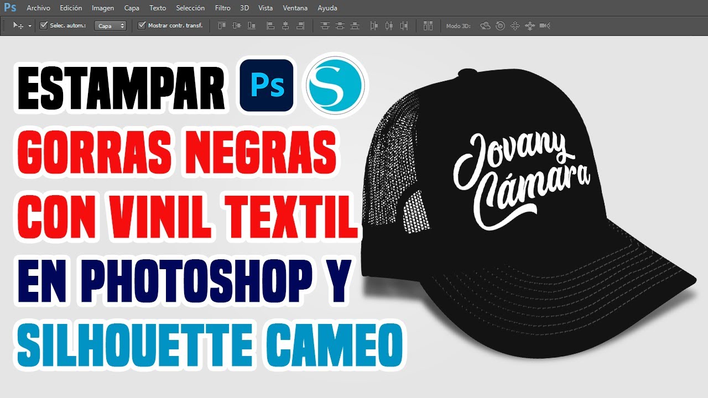Align horizontal centers of layers

(x=285, y=25)
